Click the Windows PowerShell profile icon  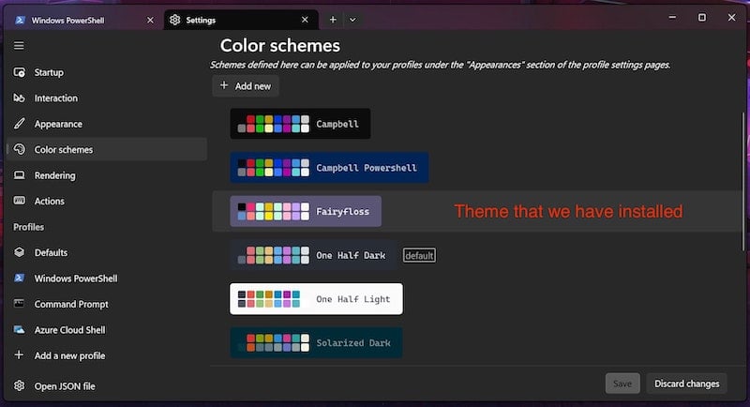(x=19, y=278)
